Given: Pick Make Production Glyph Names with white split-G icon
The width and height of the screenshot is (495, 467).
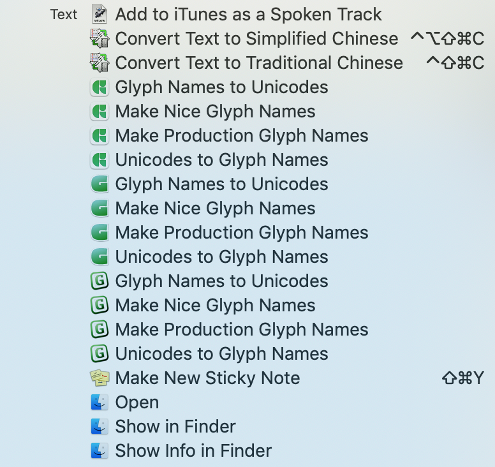Looking at the screenshot, I should [x=241, y=135].
